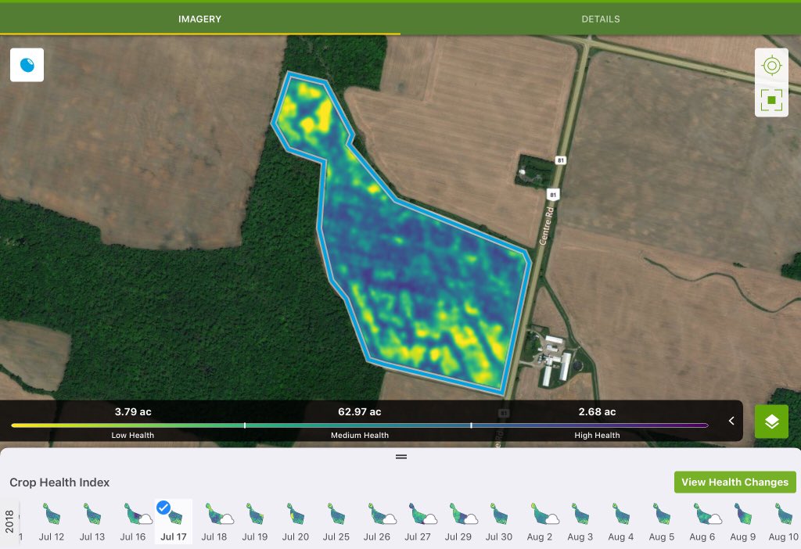Select the Aug 9 imagery thumbnail
Screen dimensions: 801x549
pyautogui.click(x=743, y=522)
